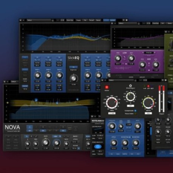
Task: Click redo arrow in DeEdger toolbar
Action: click(105, 80)
